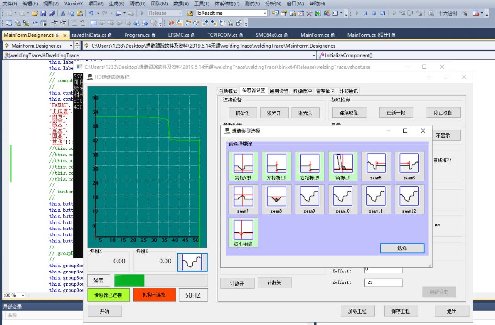Open the 调试(D) menu
Image resolution: width=495 pixels, height=325 pixels.
coord(137,4)
